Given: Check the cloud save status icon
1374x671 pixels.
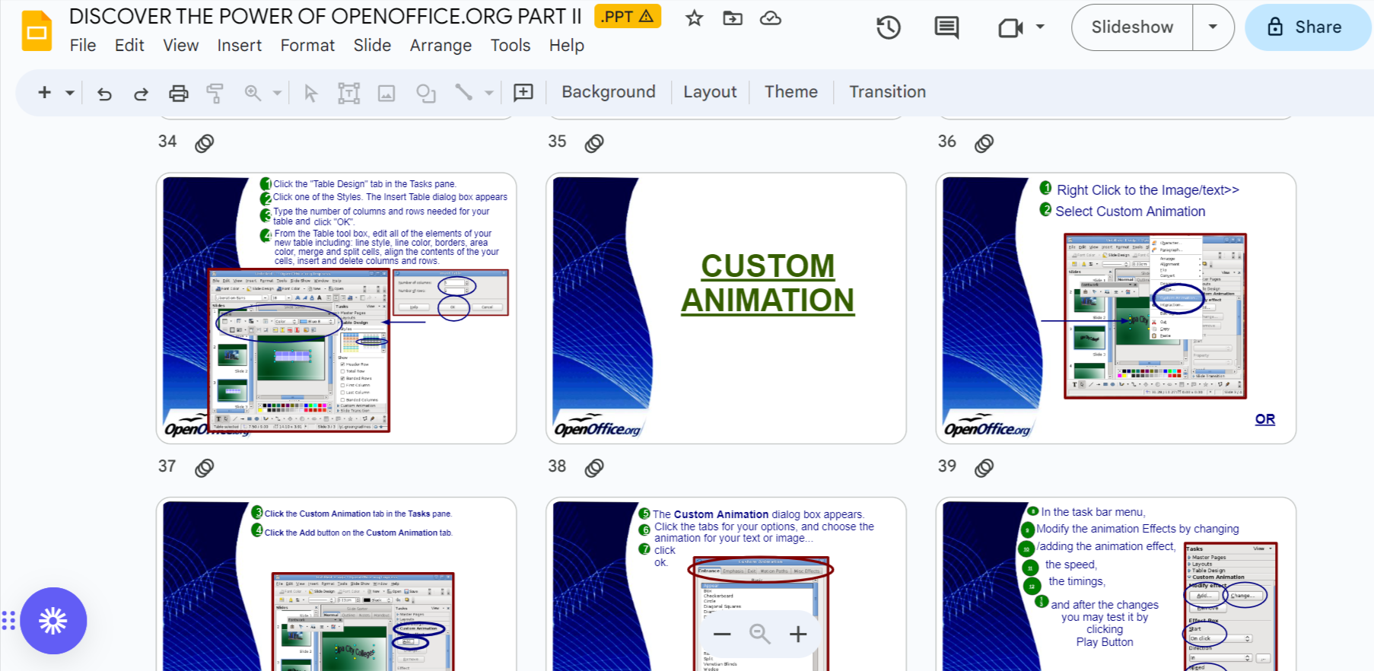Looking at the screenshot, I should pyautogui.click(x=771, y=18).
